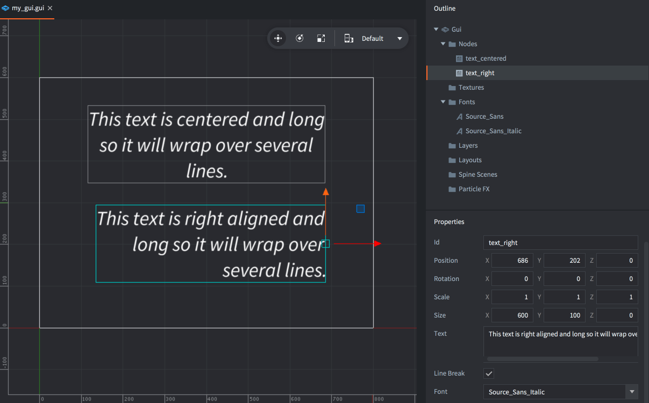This screenshot has width=649, height=403.
Task: Click the Textures folder icon in Outline
Action: point(452,88)
